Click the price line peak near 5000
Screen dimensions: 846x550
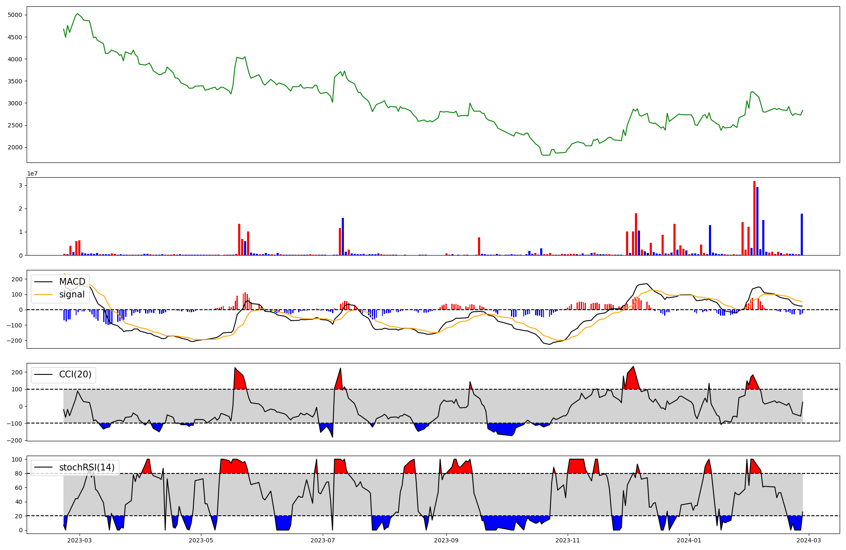[x=77, y=14]
